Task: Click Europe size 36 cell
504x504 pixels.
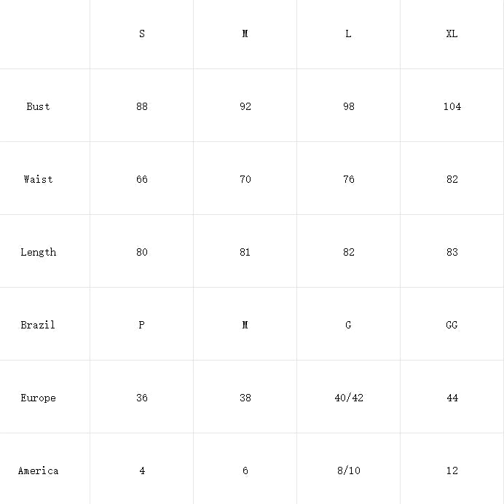Action: point(141,398)
